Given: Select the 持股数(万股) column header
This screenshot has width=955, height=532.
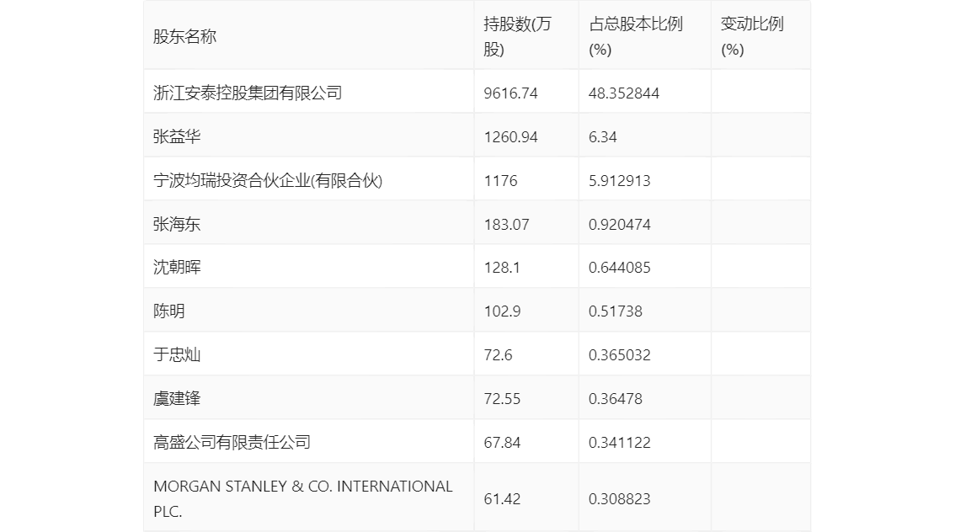Looking at the screenshot, I should pyautogui.click(x=517, y=36).
